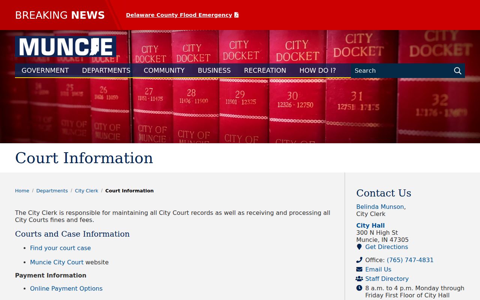Open the How Do I? menu
The height and width of the screenshot is (300, 480).
318,70
